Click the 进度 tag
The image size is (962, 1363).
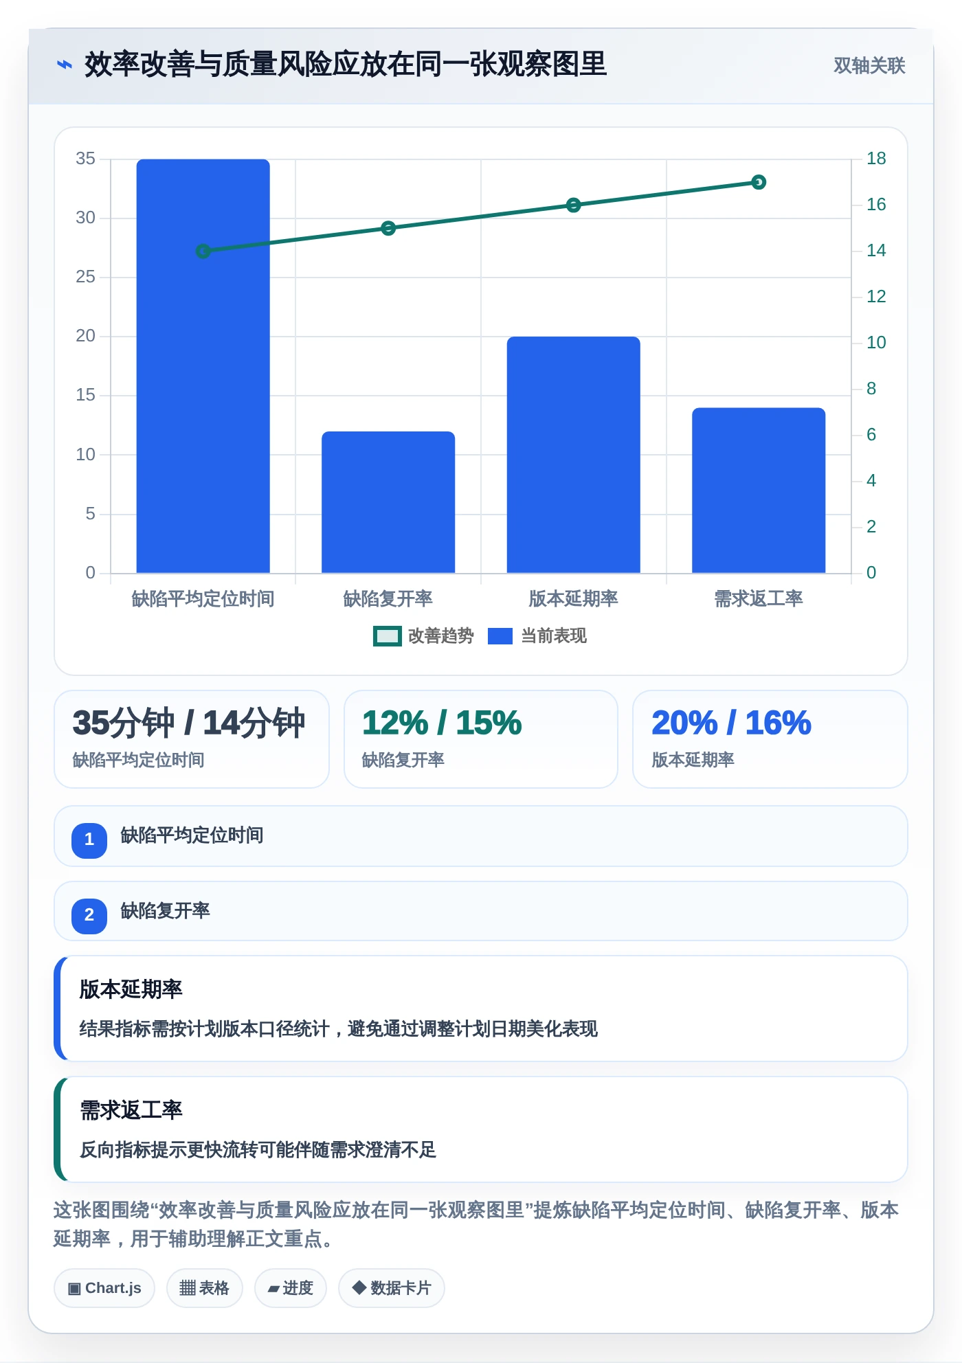[291, 1288]
